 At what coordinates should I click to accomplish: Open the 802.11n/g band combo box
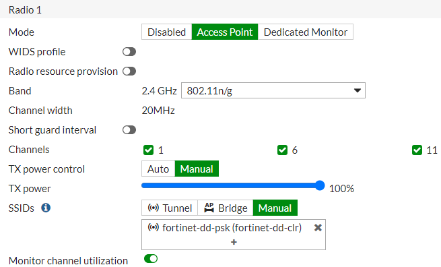(x=273, y=91)
